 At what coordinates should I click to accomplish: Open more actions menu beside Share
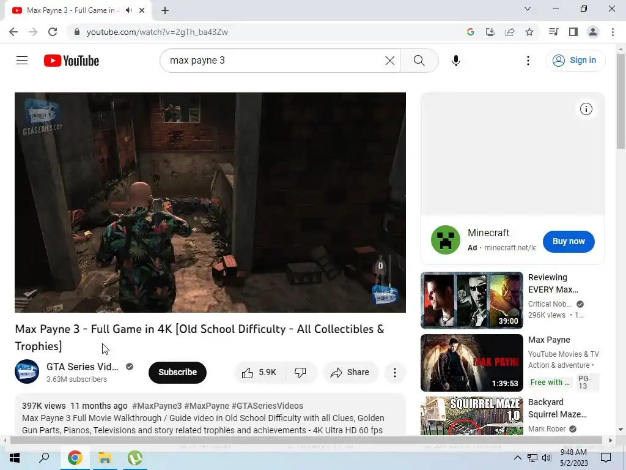tap(394, 373)
